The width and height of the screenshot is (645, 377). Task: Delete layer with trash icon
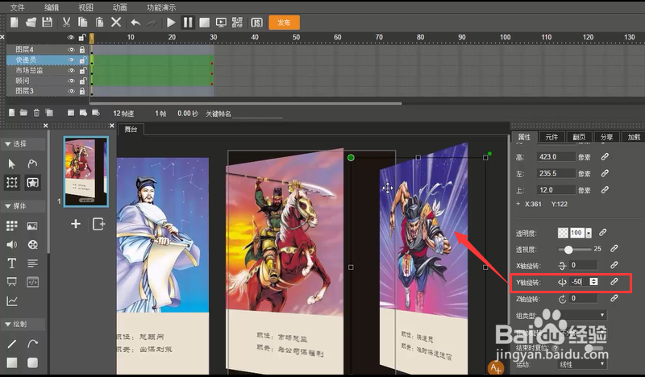coord(36,113)
